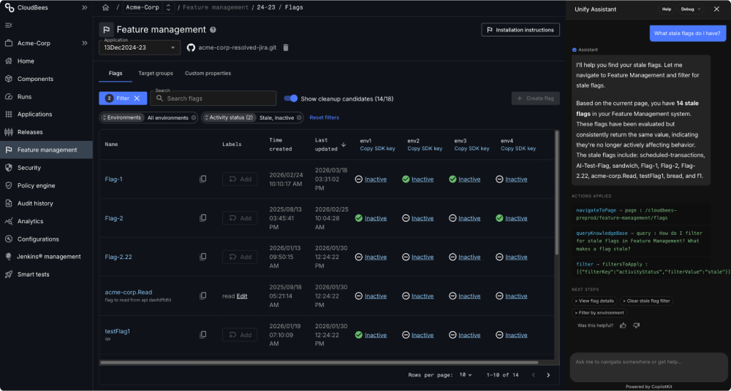Click help icon next to Feature management title
Screen dimensions: 731x391
point(213,30)
